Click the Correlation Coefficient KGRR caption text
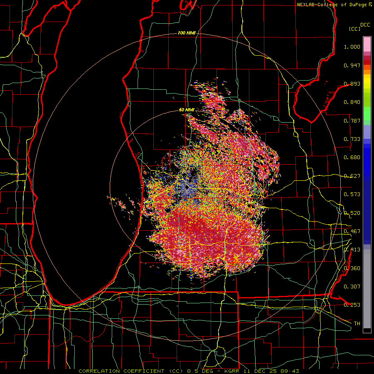The height and width of the screenshot is (374, 374). coord(189,371)
